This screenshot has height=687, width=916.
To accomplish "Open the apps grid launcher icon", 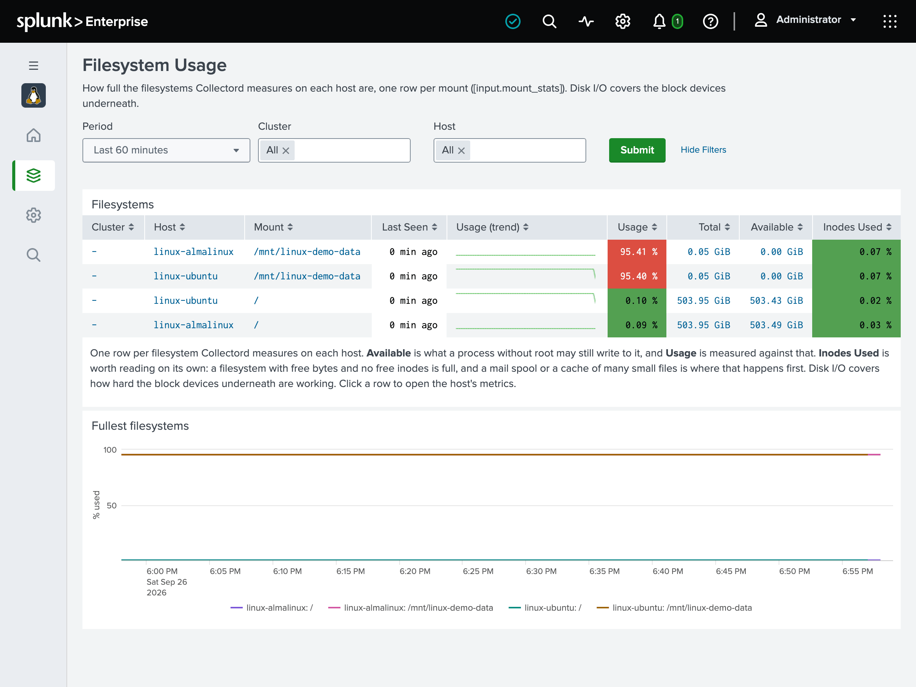I will [x=890, y=21].
